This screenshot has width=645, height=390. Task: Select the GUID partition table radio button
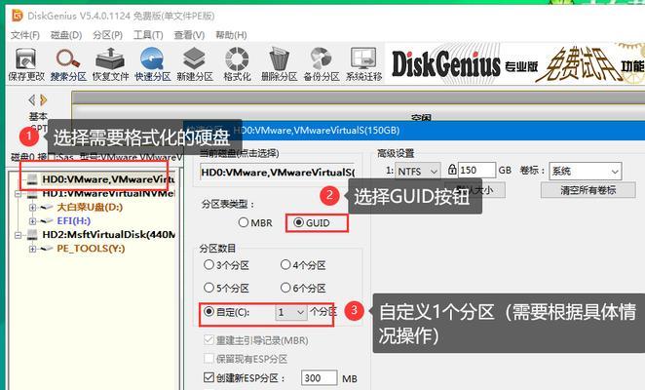click(299, 222)
